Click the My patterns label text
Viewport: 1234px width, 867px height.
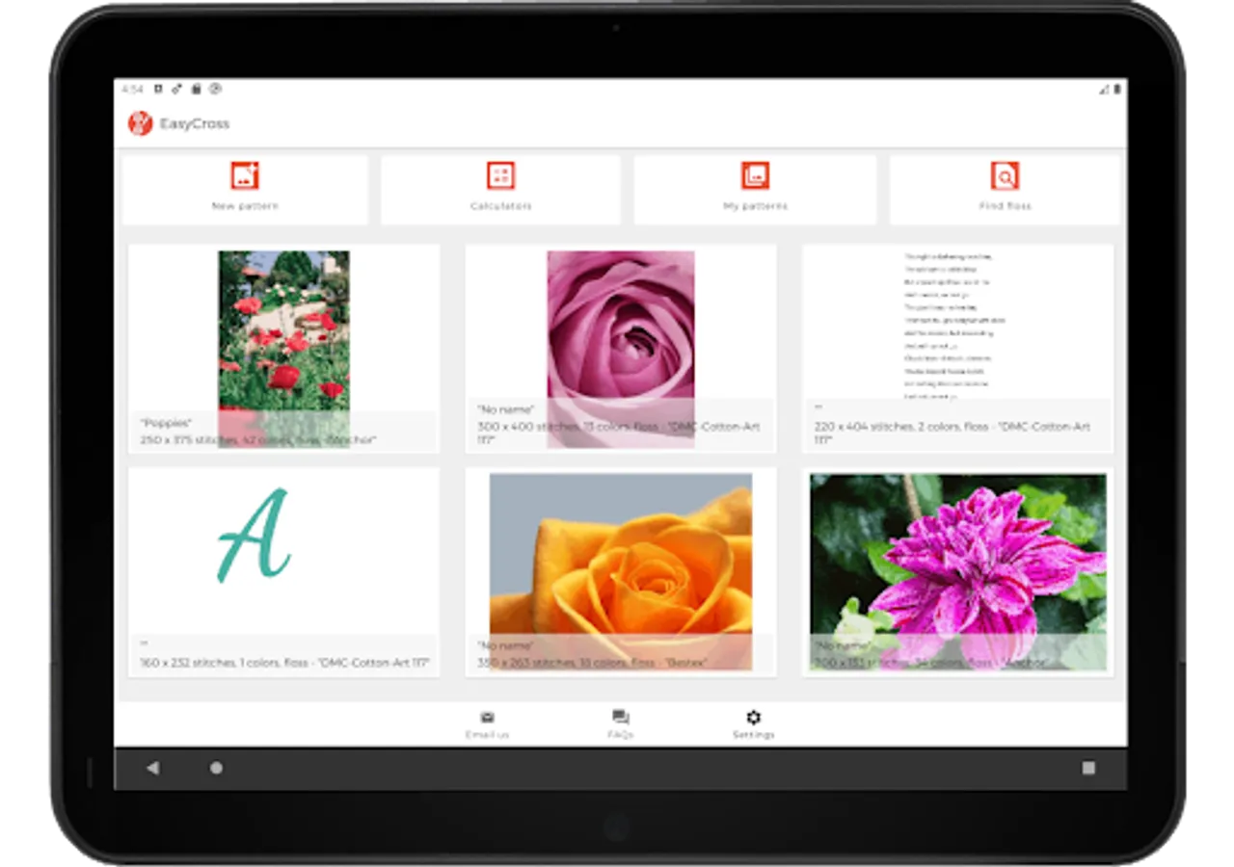point(755,206)
